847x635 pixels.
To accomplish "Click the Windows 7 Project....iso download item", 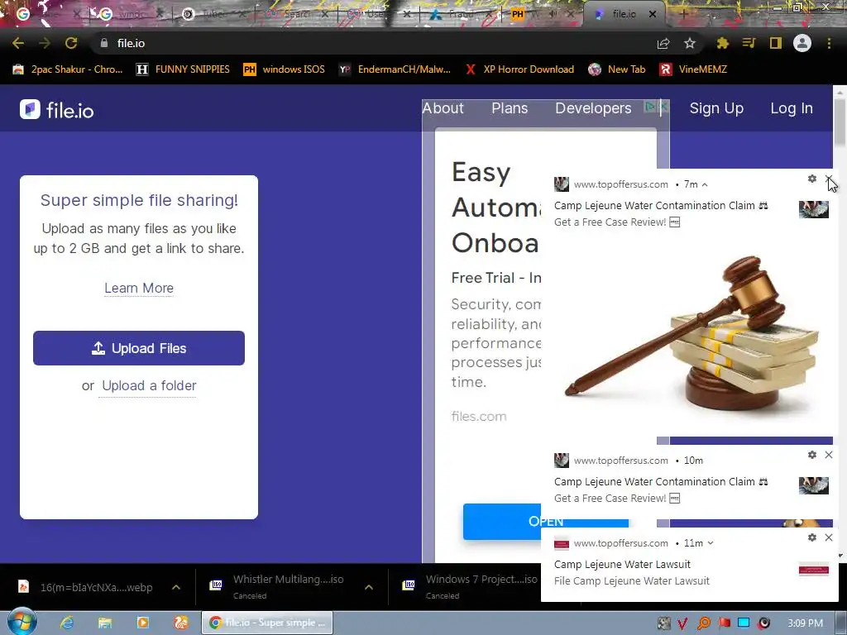I will tap(470, 587).
